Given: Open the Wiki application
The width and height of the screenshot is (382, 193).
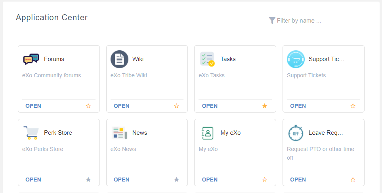Looking at the screenshot, I should point(122,106).
